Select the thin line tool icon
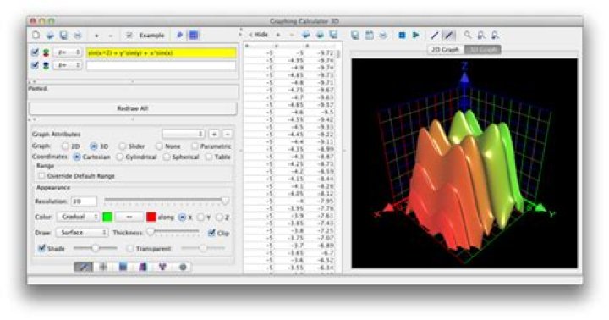The image size is (609, 320). (435, 36)
